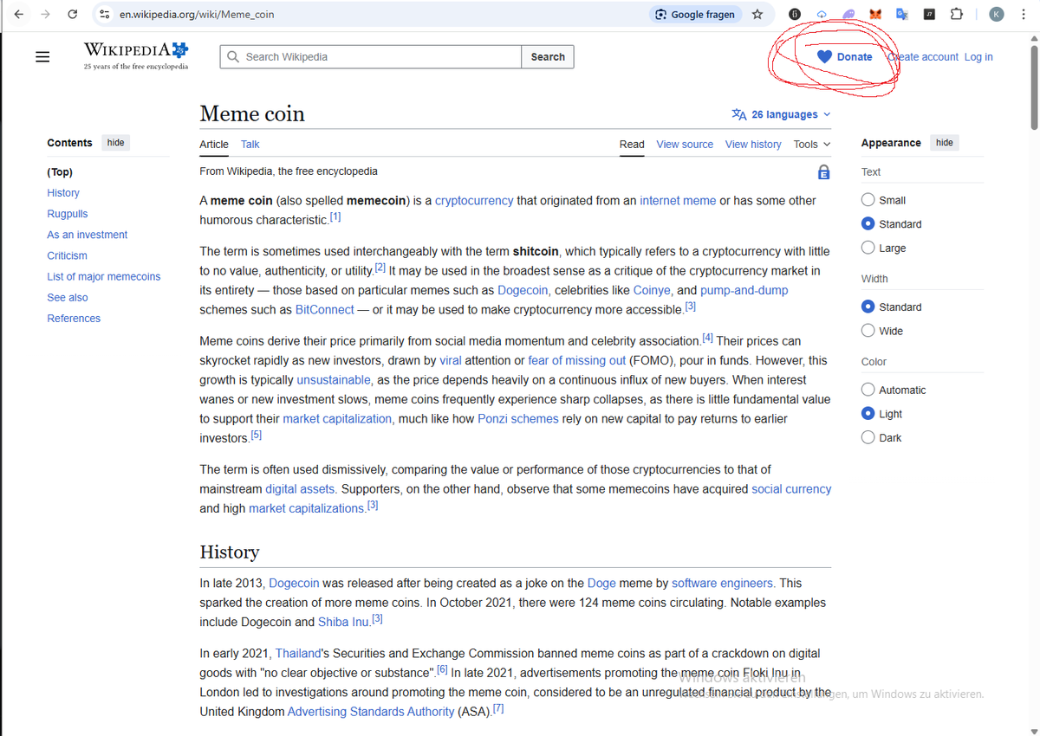Screen dimensions: 1040x736
Task: Click the Log in link
Action: 978,57
